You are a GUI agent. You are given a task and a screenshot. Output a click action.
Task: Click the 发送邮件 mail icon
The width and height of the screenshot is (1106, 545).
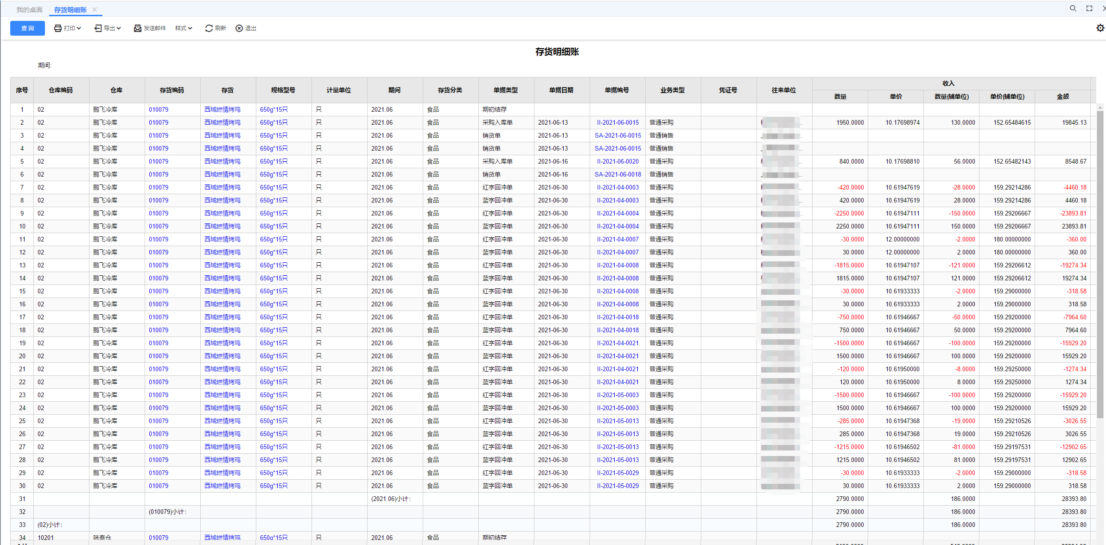138,28
